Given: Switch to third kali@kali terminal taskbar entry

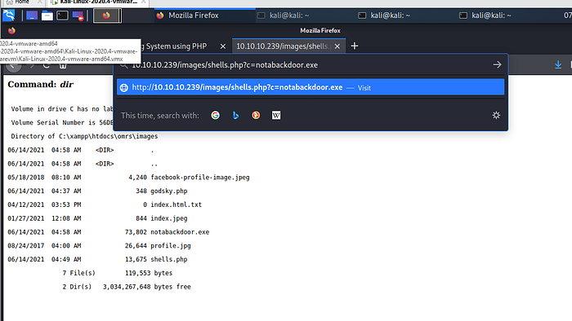Looking at the screenshot, I should tap(485, 15).
